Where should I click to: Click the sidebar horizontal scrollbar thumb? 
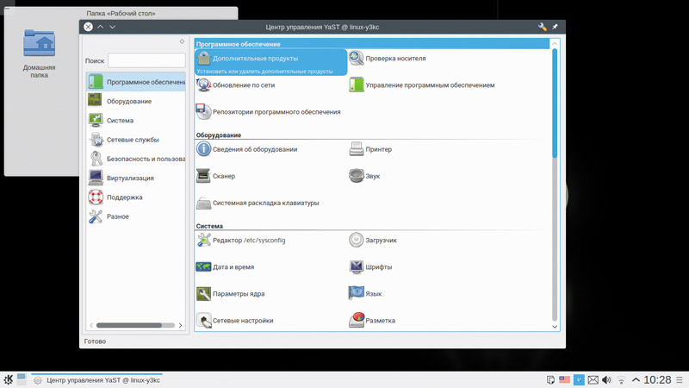(x=129, y=326)
